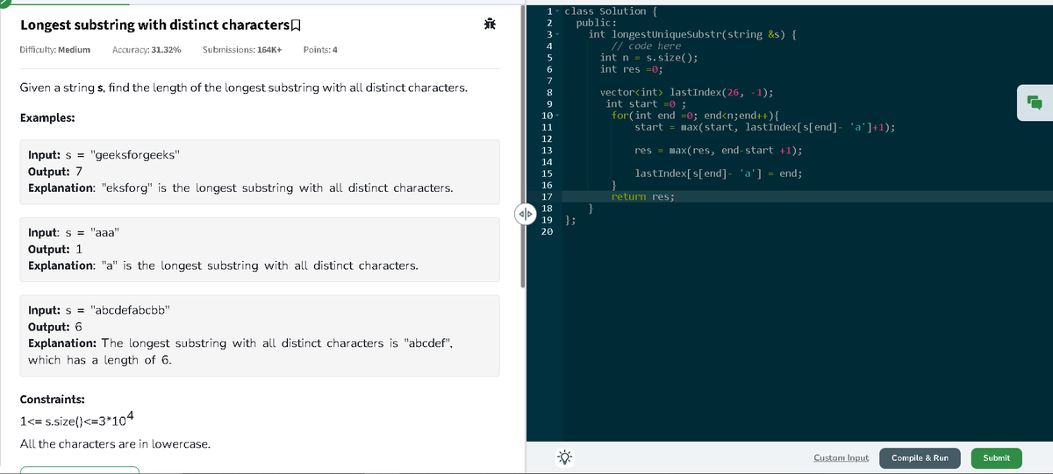Collapse code fold at line 3
Image resolution: width=1053 pixels, height=474 pixels.
tap(558, 34)
